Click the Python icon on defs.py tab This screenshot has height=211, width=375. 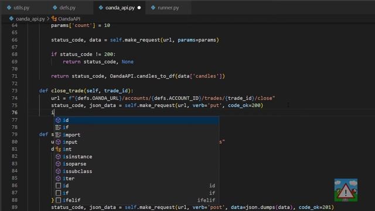tap(55, 8)
